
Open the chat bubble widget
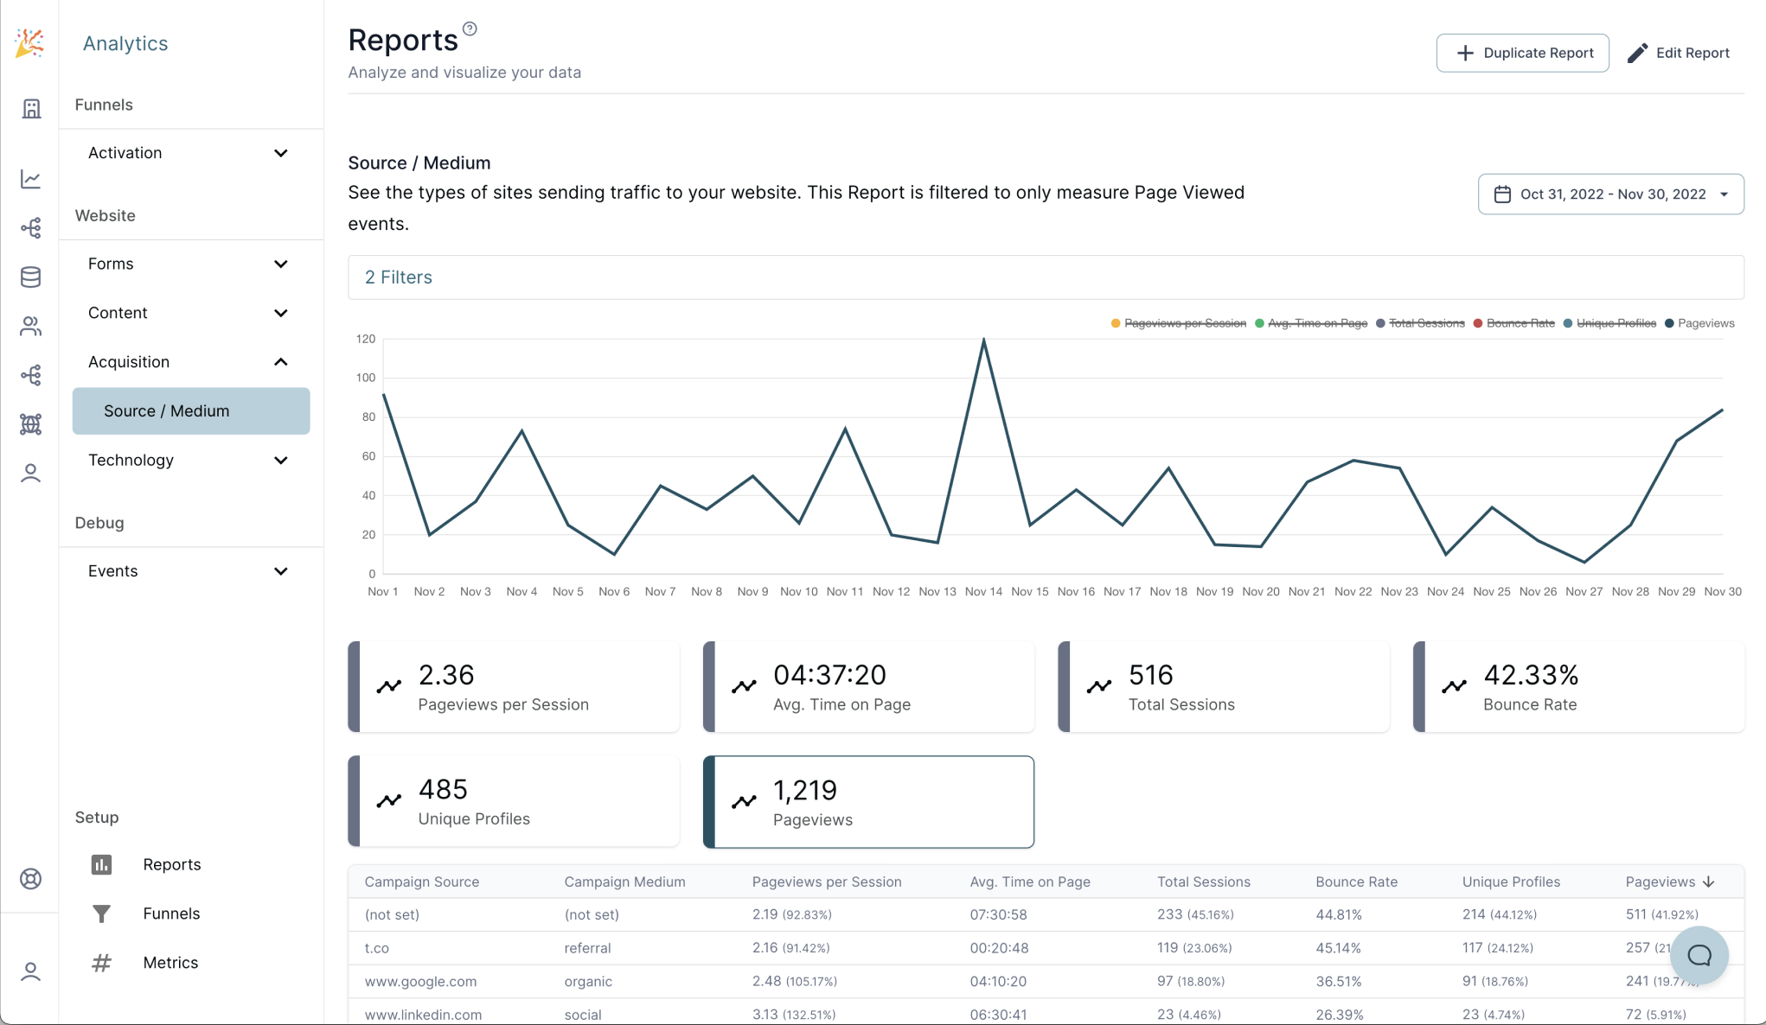point(1699,955)
